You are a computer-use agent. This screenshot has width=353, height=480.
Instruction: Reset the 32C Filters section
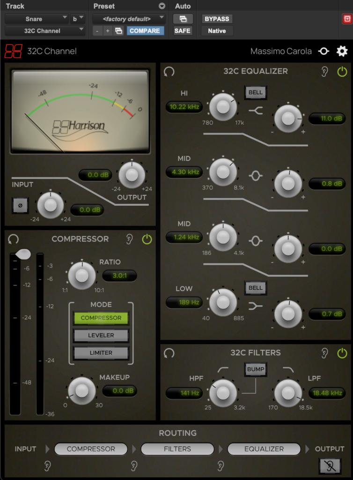(x=169, y=352)
